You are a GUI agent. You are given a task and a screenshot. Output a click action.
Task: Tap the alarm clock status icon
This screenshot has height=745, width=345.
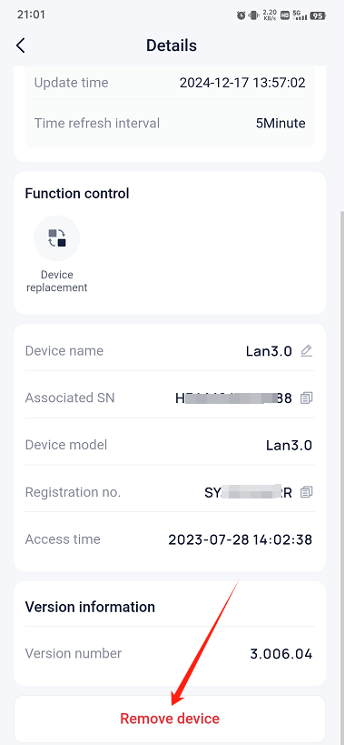(x=241, y=15)
